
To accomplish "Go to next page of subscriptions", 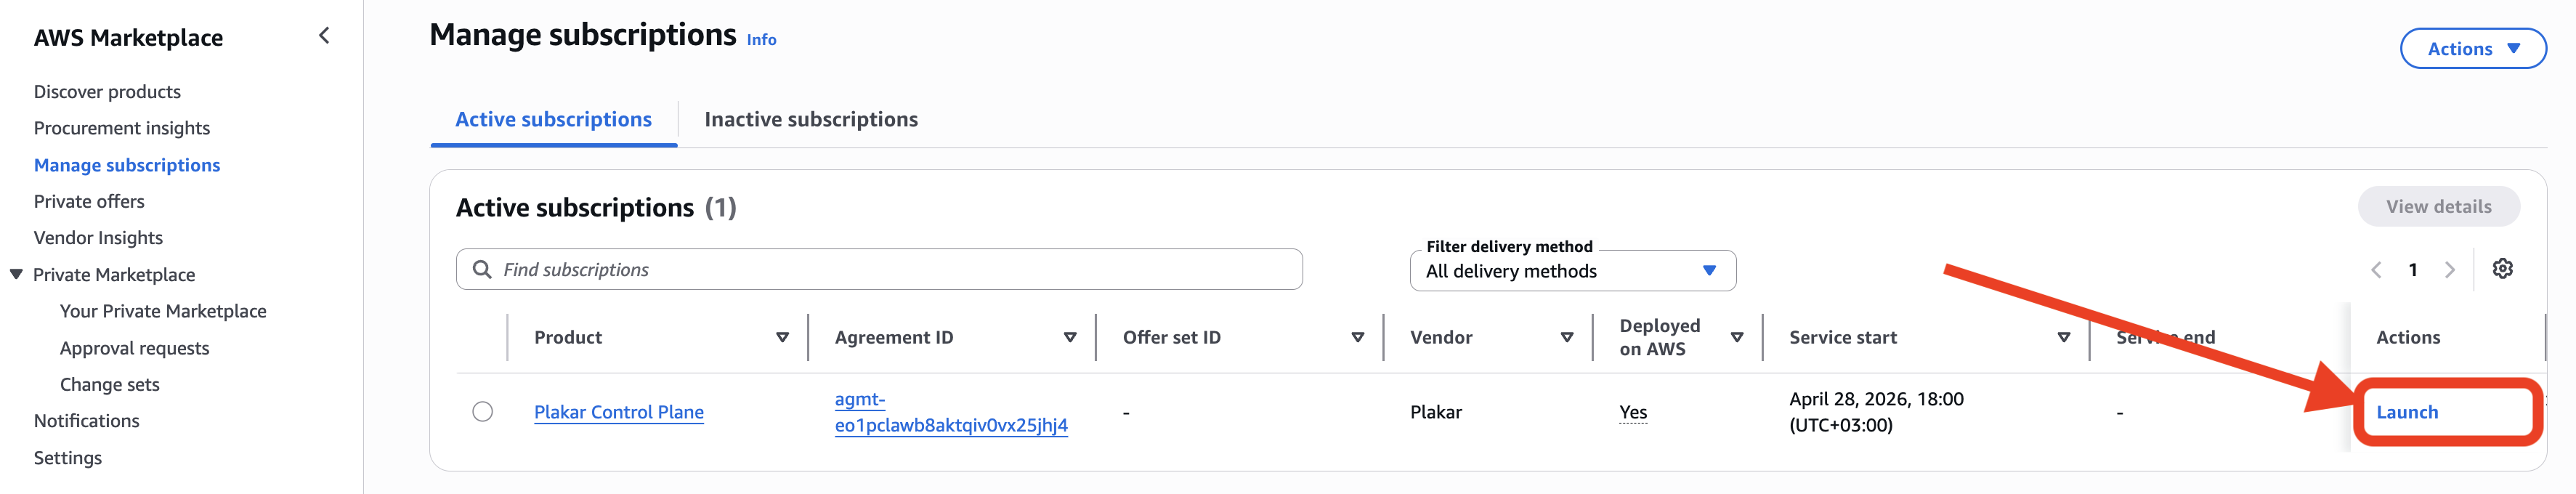I will click(2449, 270).
